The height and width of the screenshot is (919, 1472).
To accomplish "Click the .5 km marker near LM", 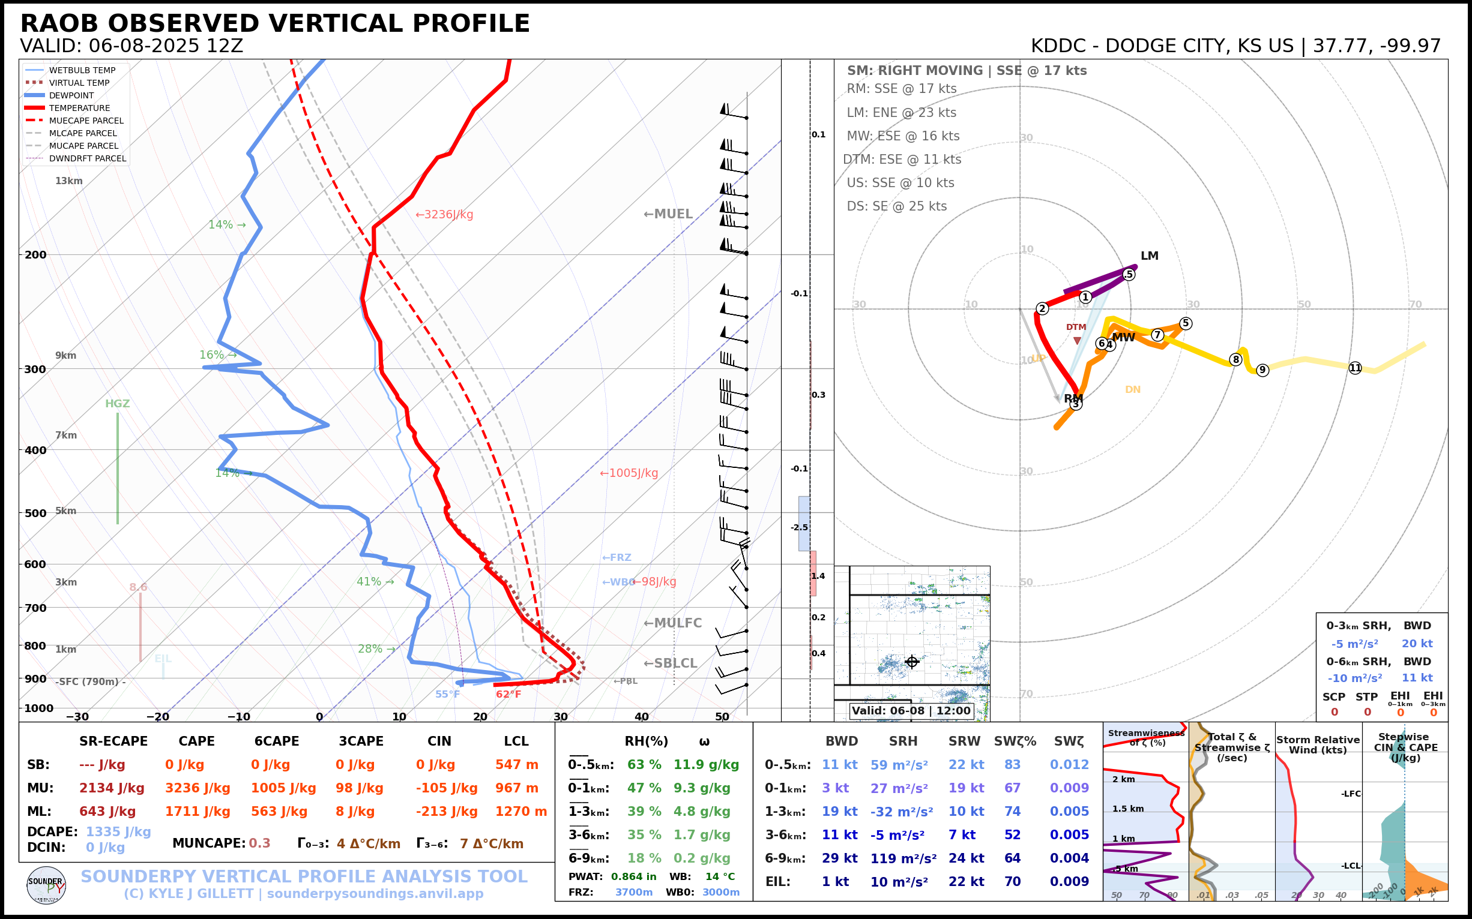I will click(1129, 274).
